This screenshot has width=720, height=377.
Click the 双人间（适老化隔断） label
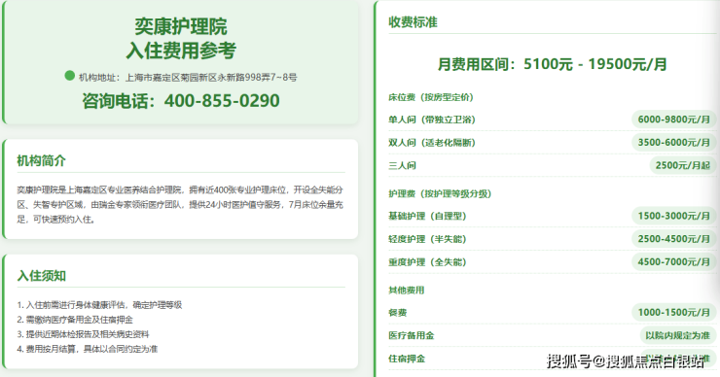432,143
